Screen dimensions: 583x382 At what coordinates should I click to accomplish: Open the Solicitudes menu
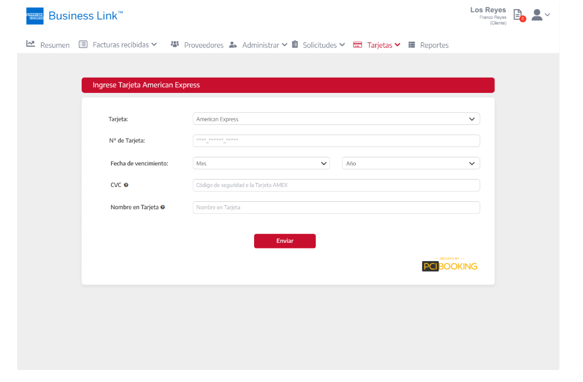pyautogui.click(x=319, y=45)
